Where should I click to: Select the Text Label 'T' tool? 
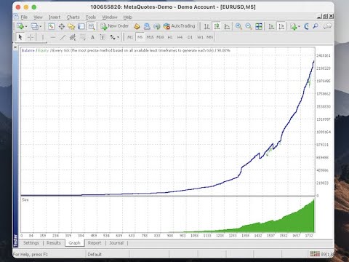[103, 37]
